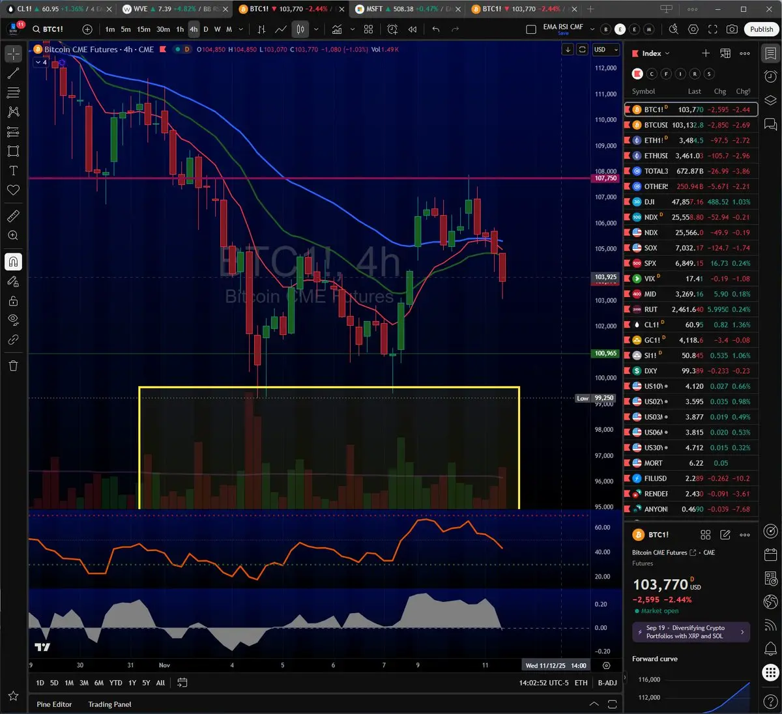This screenshot has height=714, width=782.
Task: Open watchlist advanced view table icon
Action: pyautogui.click(x=725, y=53)
